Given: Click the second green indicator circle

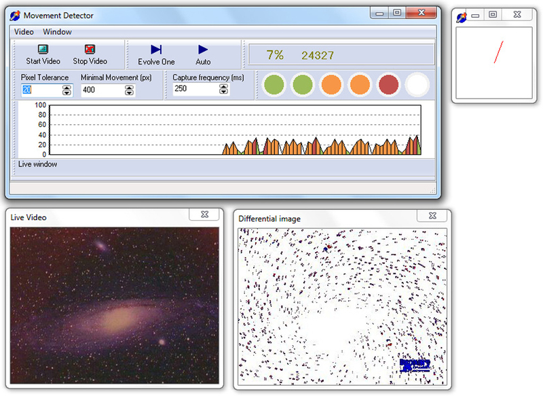Looking at the screenshot, I should [x=303, y=84].
